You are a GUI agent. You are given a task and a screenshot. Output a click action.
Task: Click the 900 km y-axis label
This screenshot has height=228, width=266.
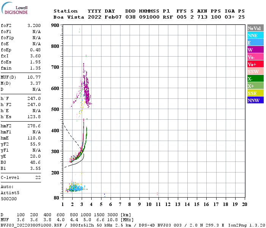click(x=55, y=25)
